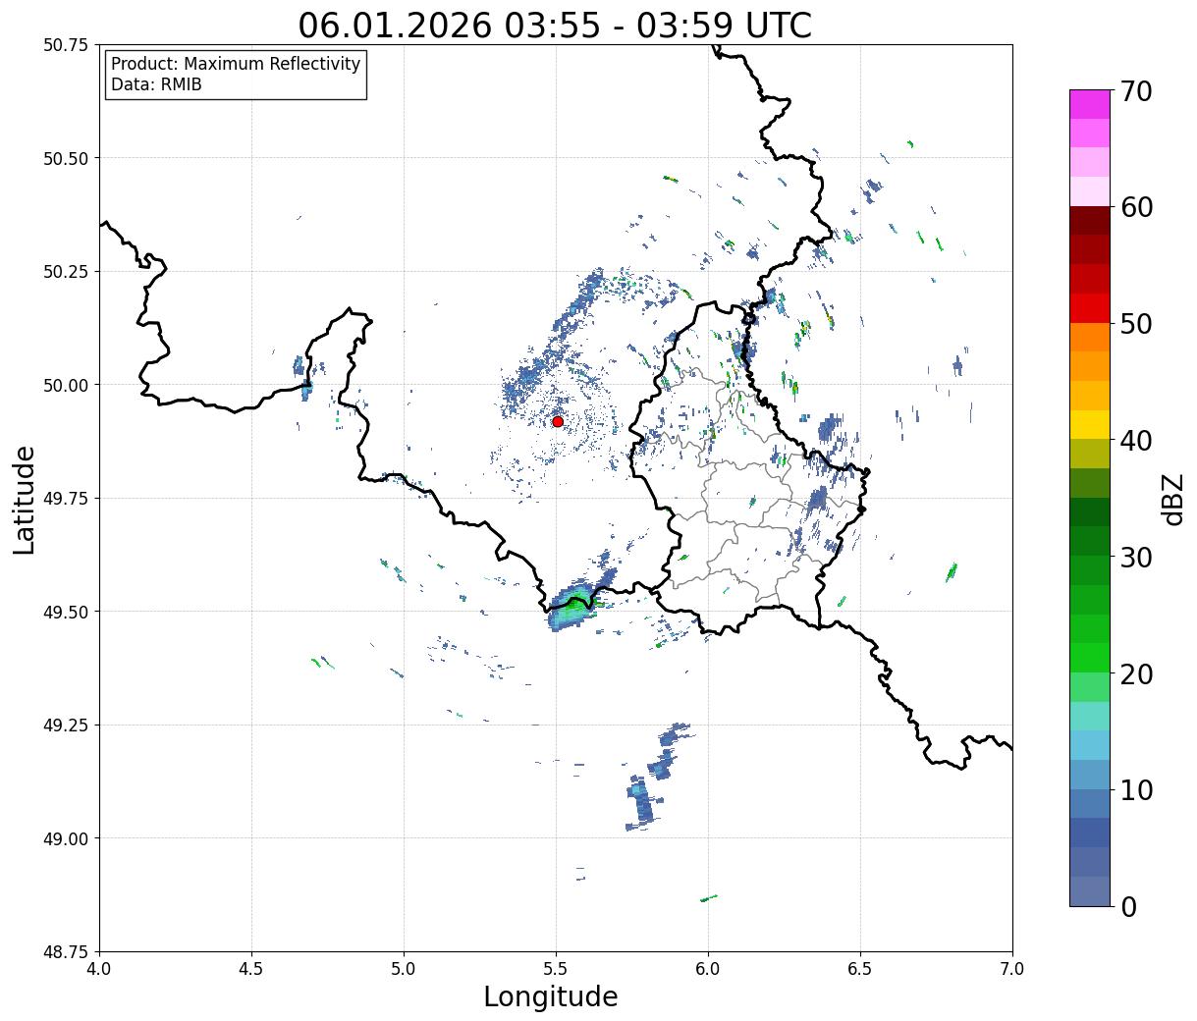Click the longitude tick label 4.0
Viewport: 1197px width, 1021px height.
(x=99, y=969)
